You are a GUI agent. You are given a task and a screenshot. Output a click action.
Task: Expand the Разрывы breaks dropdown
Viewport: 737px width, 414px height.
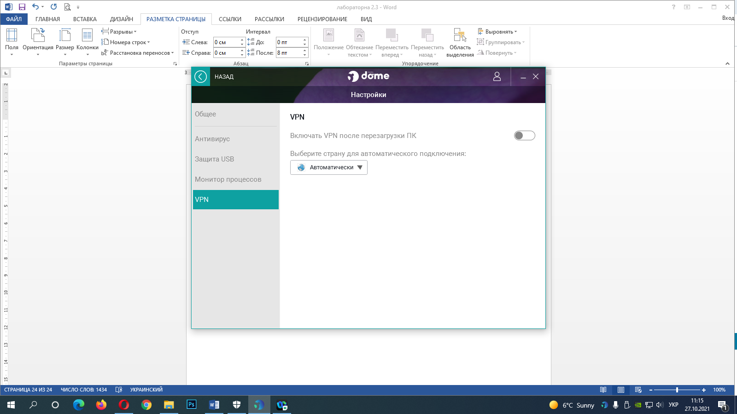coord(119,32)
